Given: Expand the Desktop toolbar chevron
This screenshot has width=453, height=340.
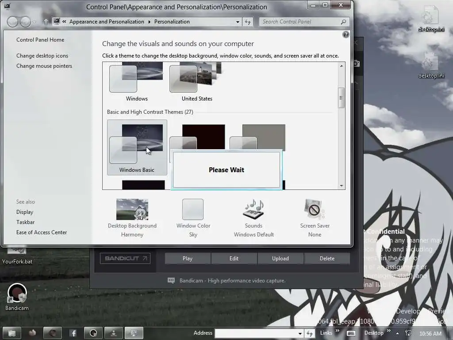Looking at the screenshot, I should [388, 331].
